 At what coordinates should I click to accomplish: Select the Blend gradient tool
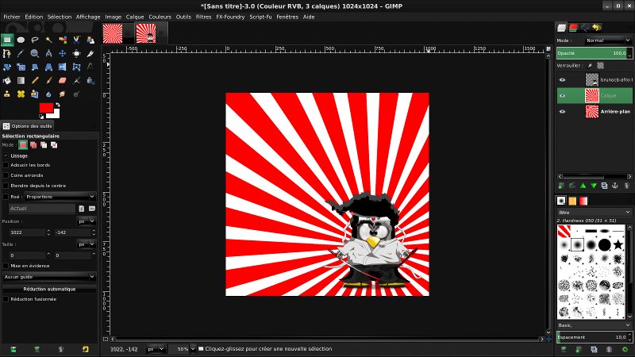pos(21,81)
